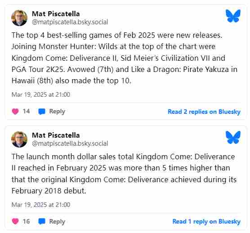Open Mat Piscatella avatar in first post

[19, 18]
